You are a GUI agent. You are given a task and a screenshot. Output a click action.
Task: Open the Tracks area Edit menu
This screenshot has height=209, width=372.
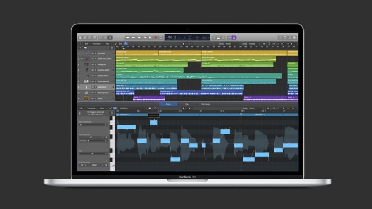point(87,44)
